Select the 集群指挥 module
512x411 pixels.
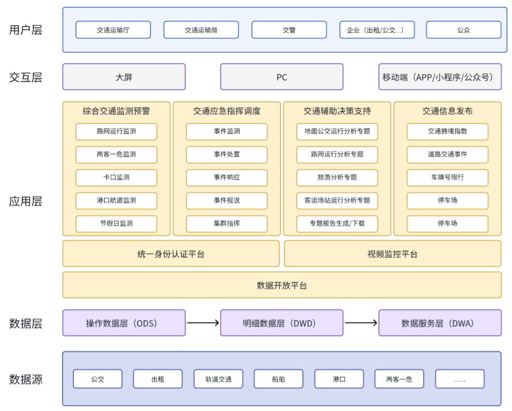pos(226,223)
